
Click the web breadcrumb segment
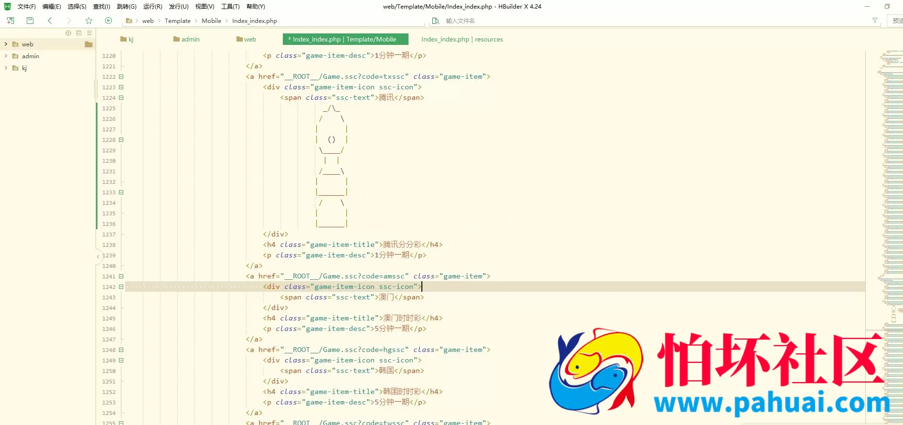[148, 21]
